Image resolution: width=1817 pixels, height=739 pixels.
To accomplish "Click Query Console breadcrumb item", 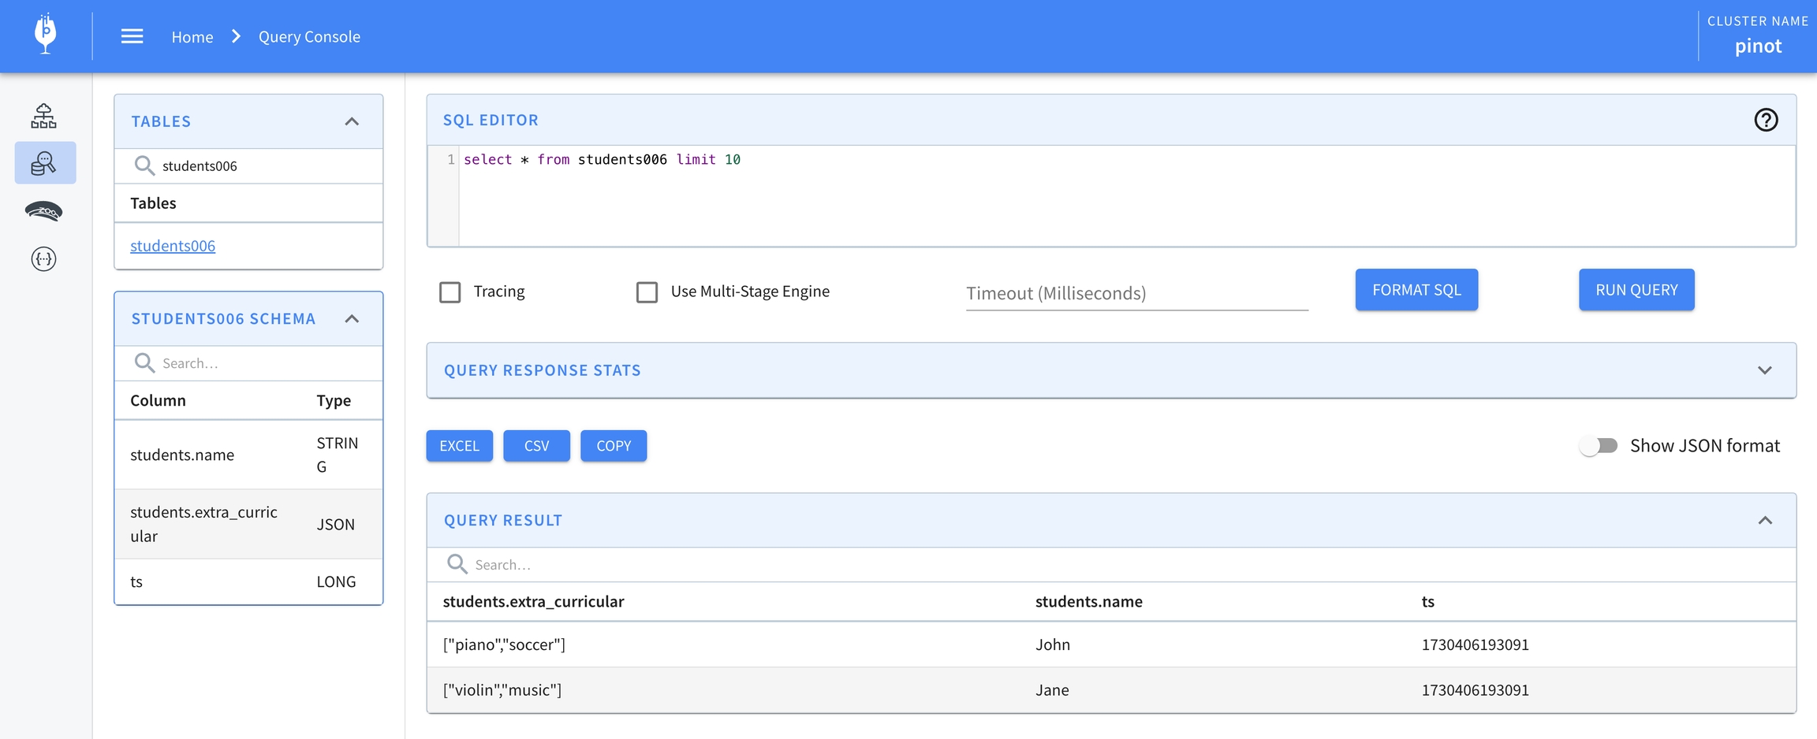I will (309, 37).
